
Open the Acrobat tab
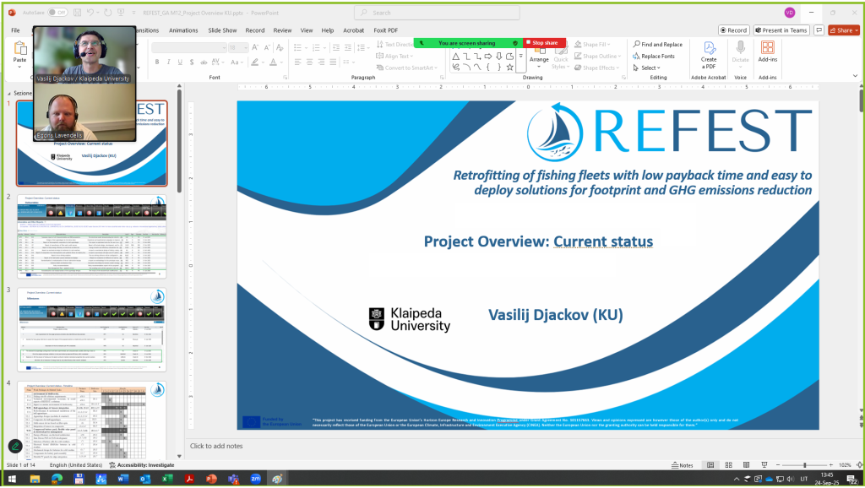(x=354, y=30)
